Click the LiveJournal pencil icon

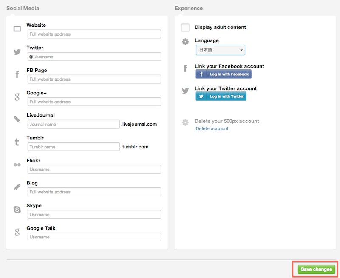(x=17, y=119)
